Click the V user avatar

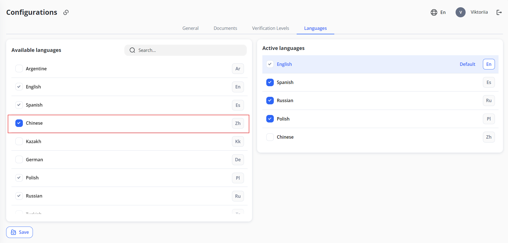(x=461, y=12)
